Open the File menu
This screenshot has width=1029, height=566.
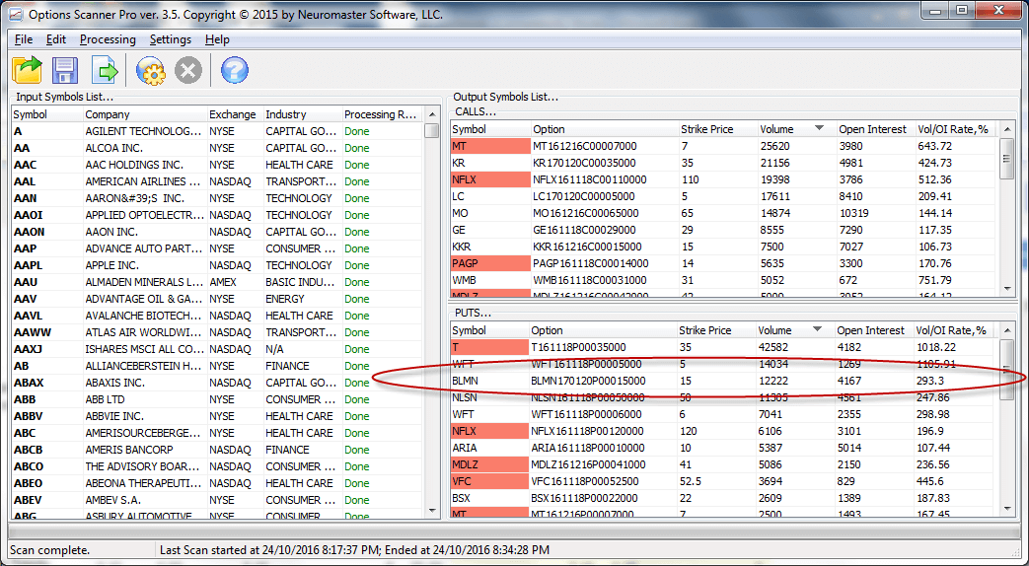coord(24,39)
